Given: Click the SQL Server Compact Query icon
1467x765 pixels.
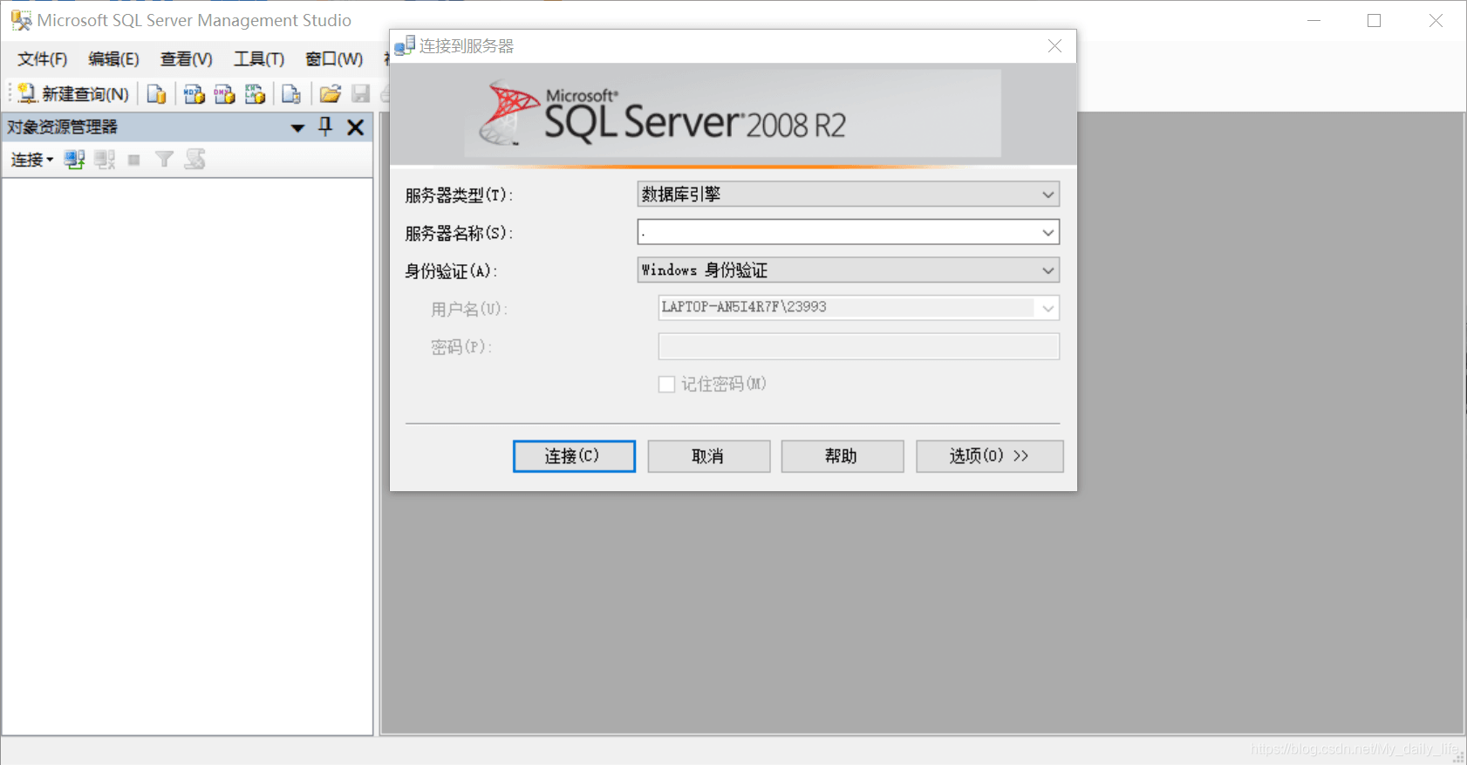Looking at the screenshot, I should (x=291, y=93).
